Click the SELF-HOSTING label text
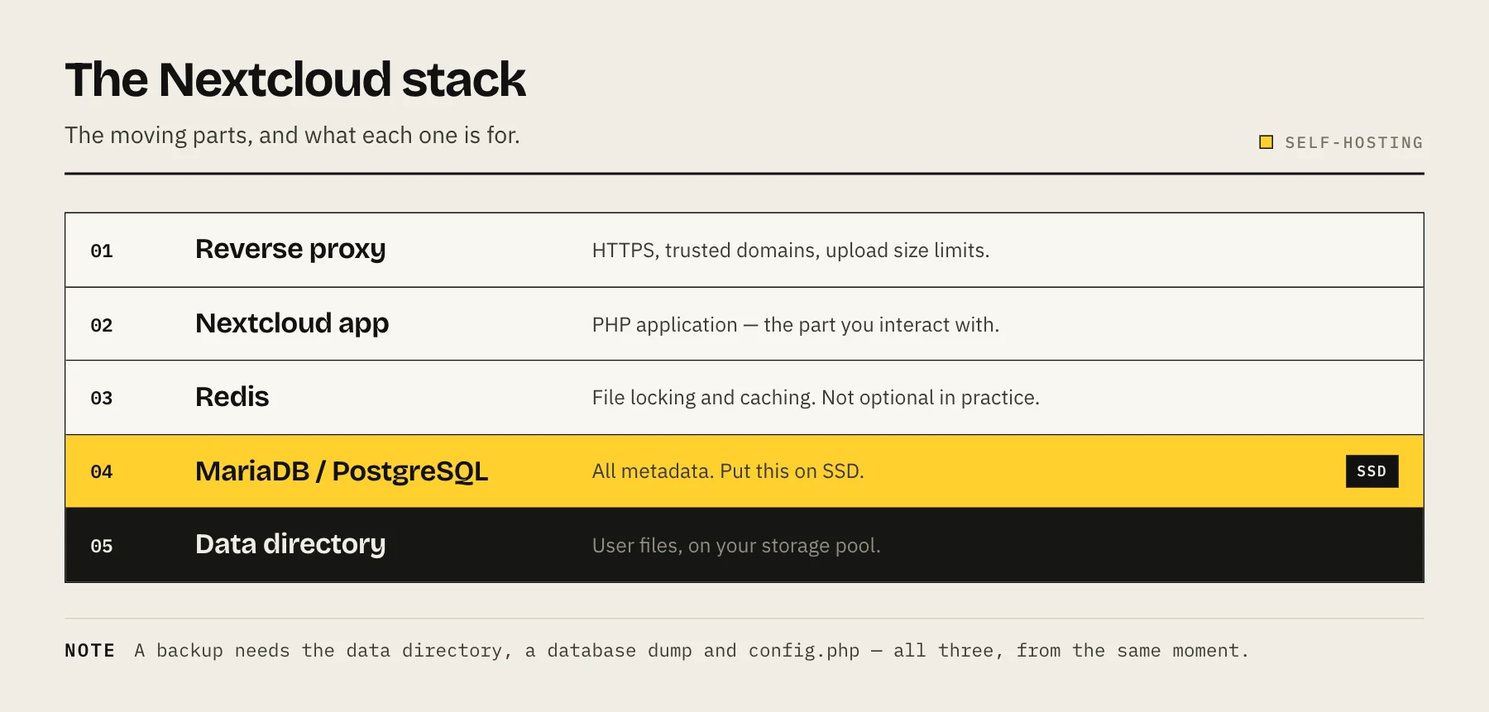Screen dimensions: 1489x712 pyautogui.click(x=1354, y=143)
